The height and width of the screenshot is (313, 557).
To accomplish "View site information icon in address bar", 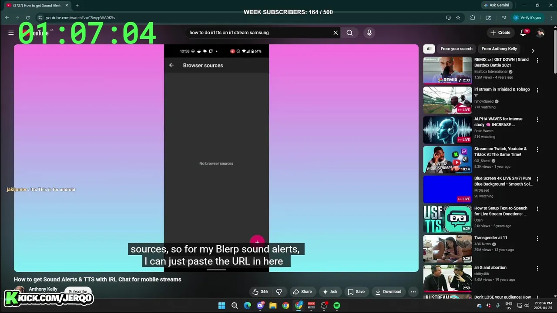I will 40,18.
